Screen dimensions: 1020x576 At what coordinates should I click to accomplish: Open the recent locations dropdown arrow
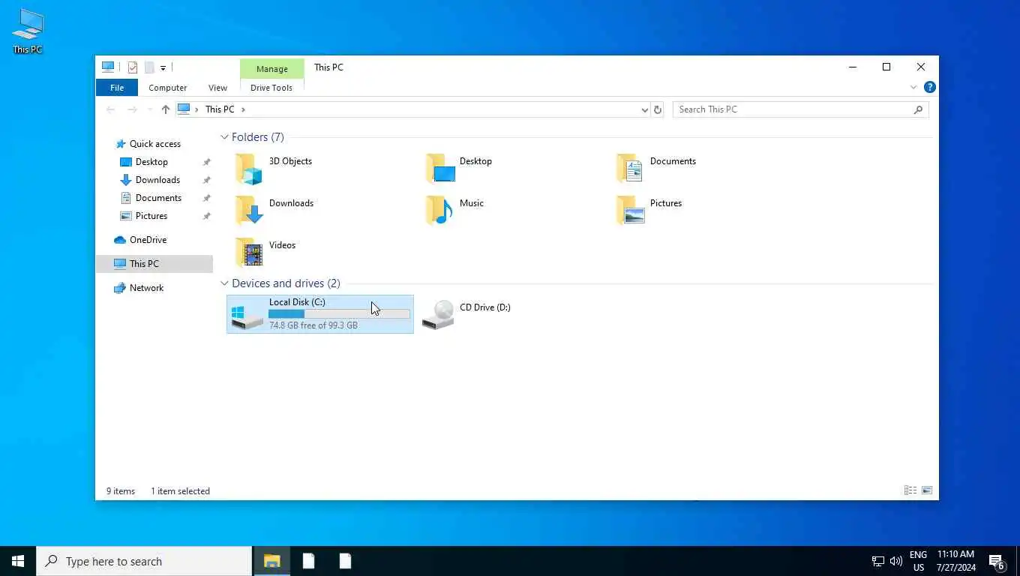[149, 109]
